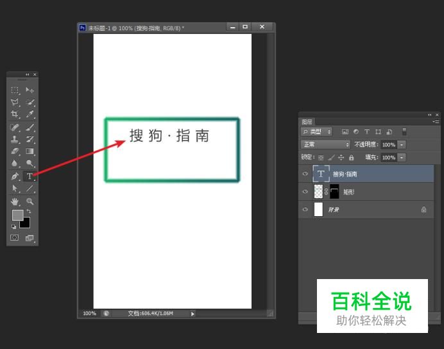Select the Polygonal Lasso tool
444x349 pixels.
pyautogui.click(x=15, y=102)
